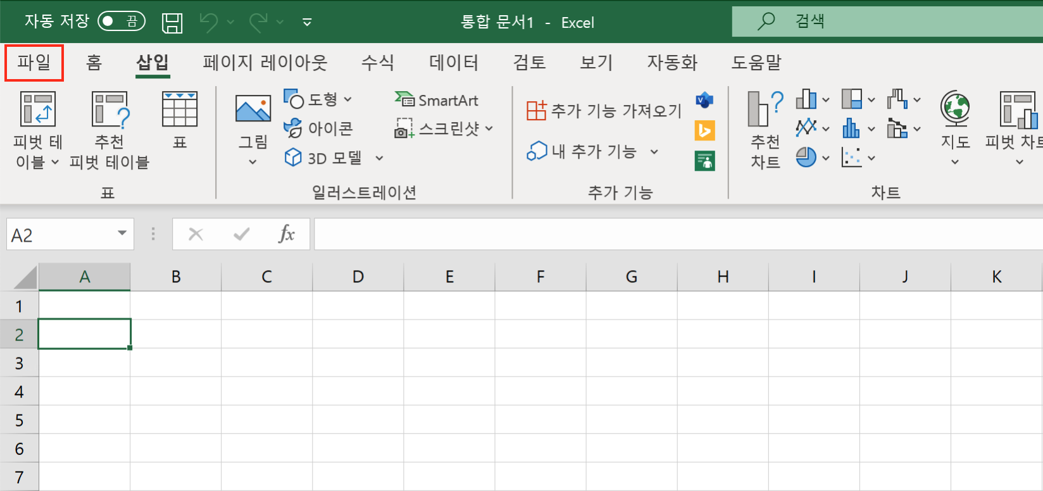
Task: Expand the 내 추가 기능 dropdown
Action: tap(654, 152)
